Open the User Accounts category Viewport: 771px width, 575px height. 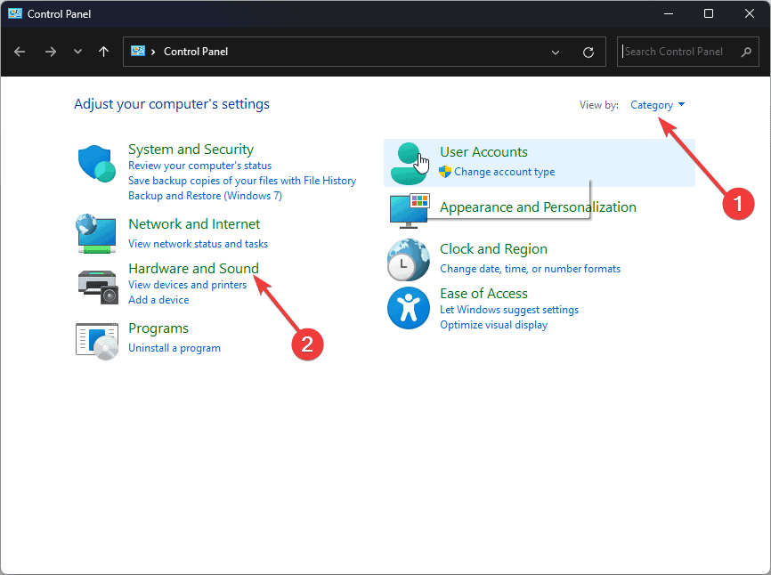pyautogui.click(x=483, y=152)
